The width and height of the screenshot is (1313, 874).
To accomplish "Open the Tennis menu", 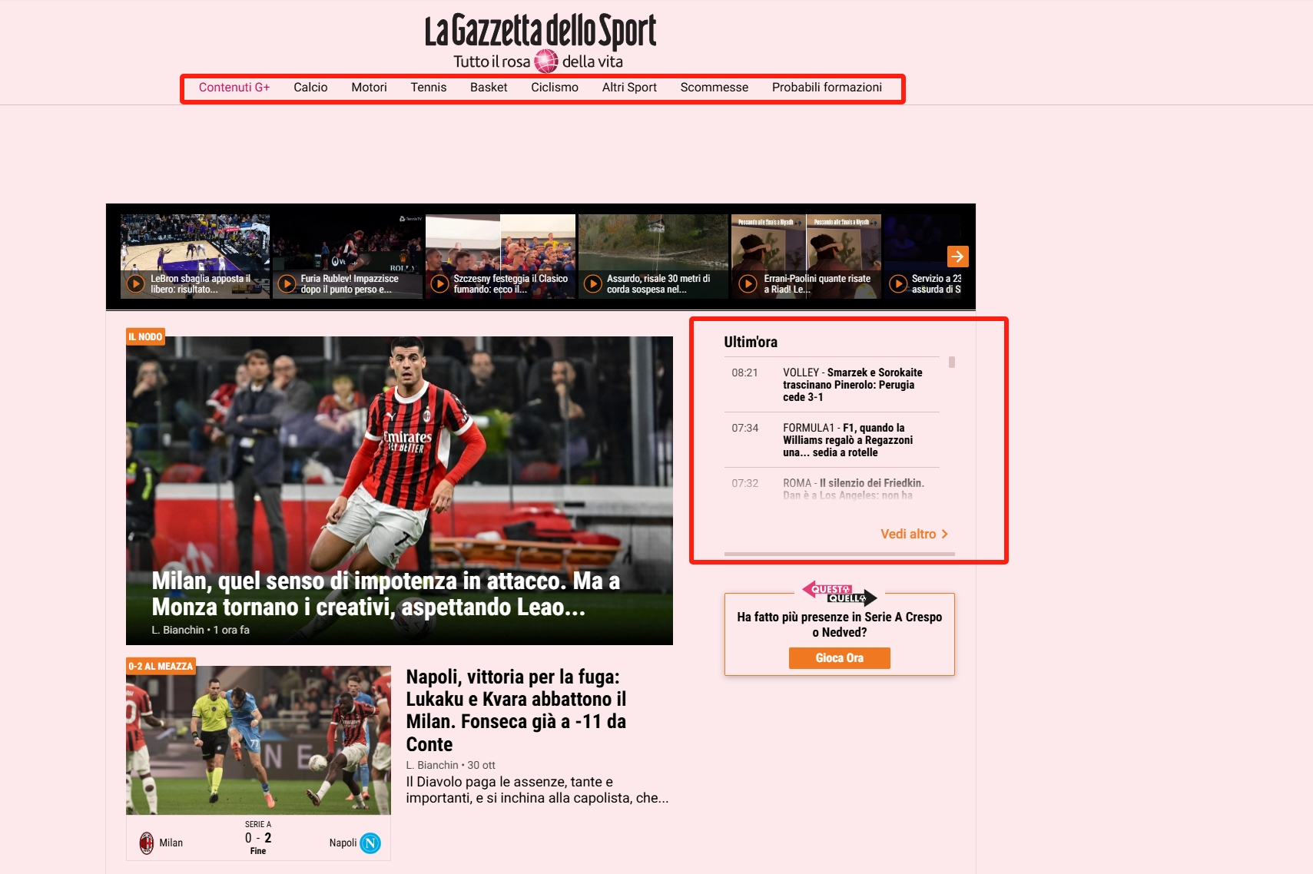I will [x=429, y=88].
